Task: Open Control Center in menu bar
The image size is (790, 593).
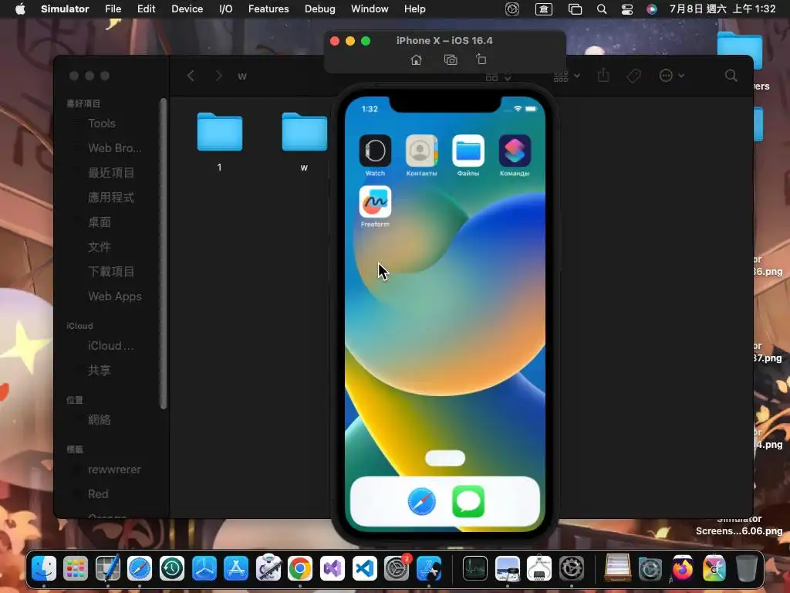Action: coord(626,8)
